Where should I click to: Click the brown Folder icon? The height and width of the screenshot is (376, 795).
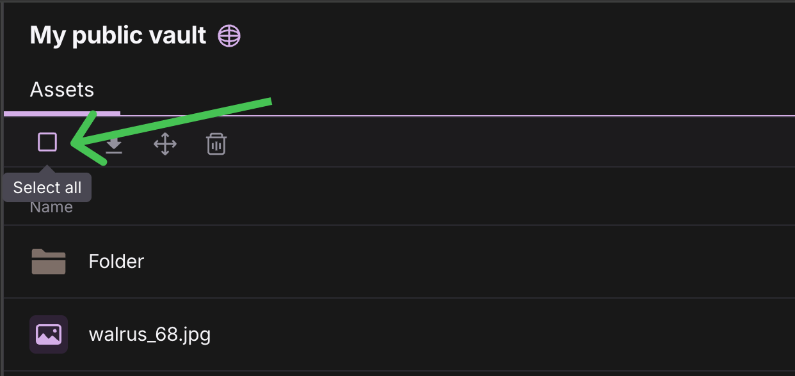tap(49, 262)
